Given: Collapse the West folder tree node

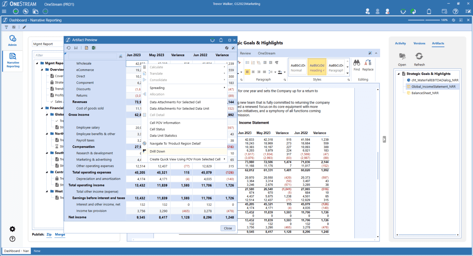Looking at the screenshot, I should point(47,191).
